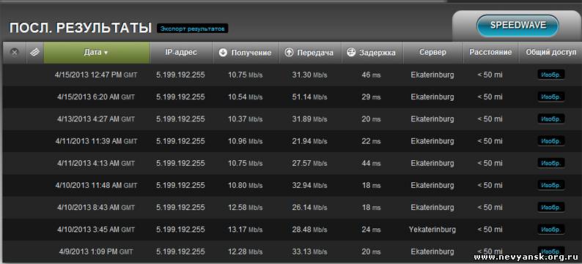Sort by Дата column header
582x264 pixels.
click(97, 53)
